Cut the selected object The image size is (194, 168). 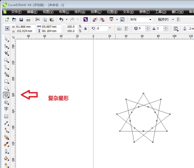point(37,19)
